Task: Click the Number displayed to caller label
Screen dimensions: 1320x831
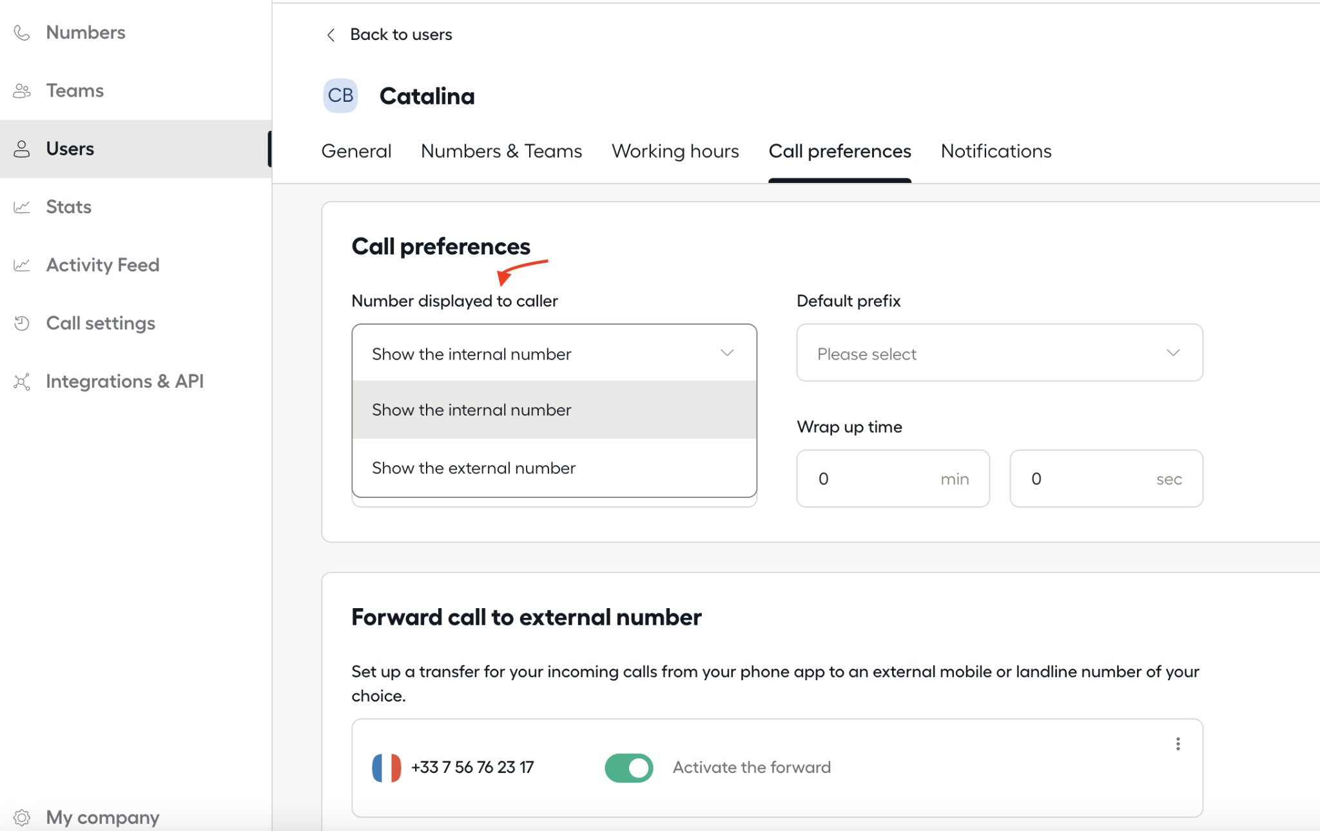Action: point(454,301)
